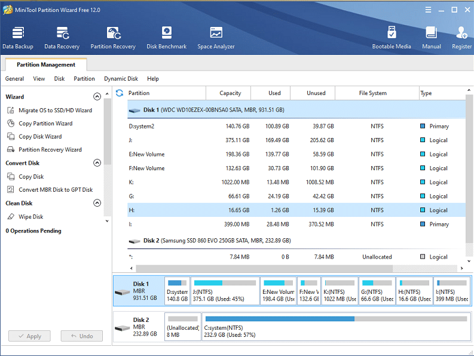
Task: Start the Disk Benchmark tool
Action: tap(167, 38)
